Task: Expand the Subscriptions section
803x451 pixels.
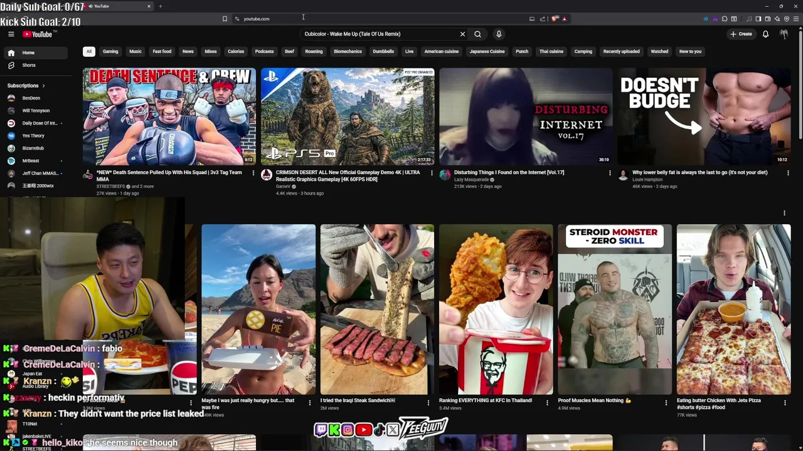Action: [26, 85]
